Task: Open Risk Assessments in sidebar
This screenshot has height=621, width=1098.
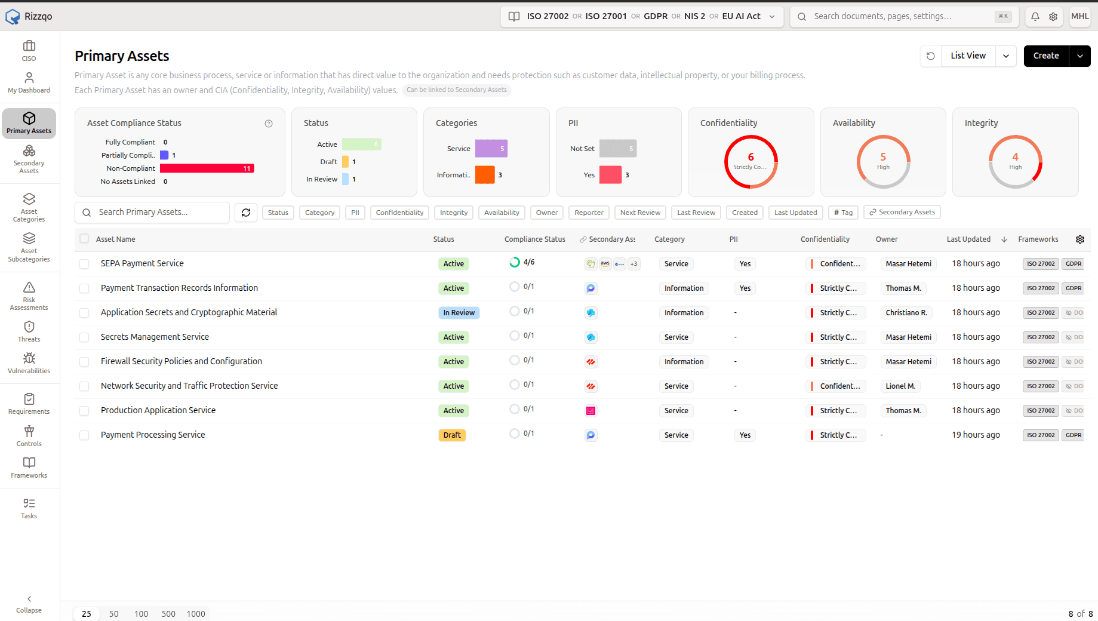Action: [x=29, y=296]
